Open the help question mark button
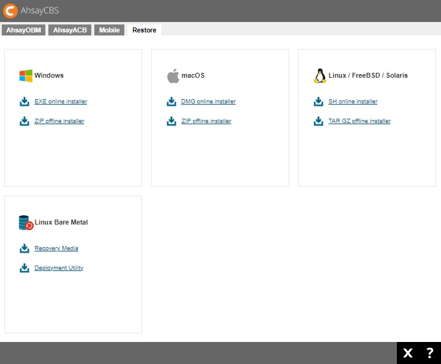Screen dimensions: 441x364 coord(429,353)
